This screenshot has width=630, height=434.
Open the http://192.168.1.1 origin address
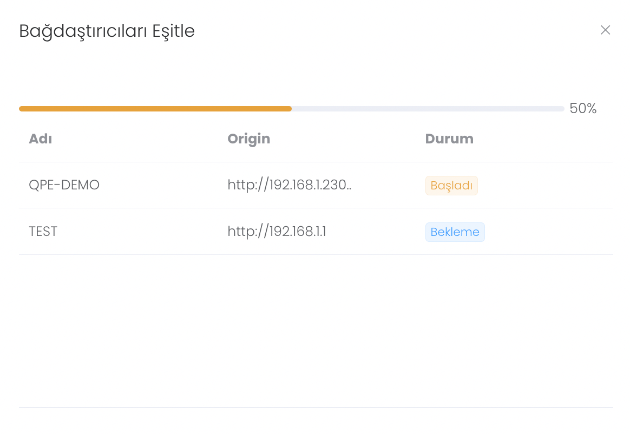[x=277, y=232]
